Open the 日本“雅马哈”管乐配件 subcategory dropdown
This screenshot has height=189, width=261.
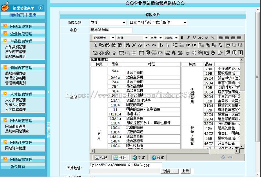click(158, 22)
